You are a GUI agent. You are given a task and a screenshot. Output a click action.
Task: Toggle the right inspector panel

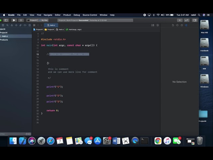(x=195, y=20)
